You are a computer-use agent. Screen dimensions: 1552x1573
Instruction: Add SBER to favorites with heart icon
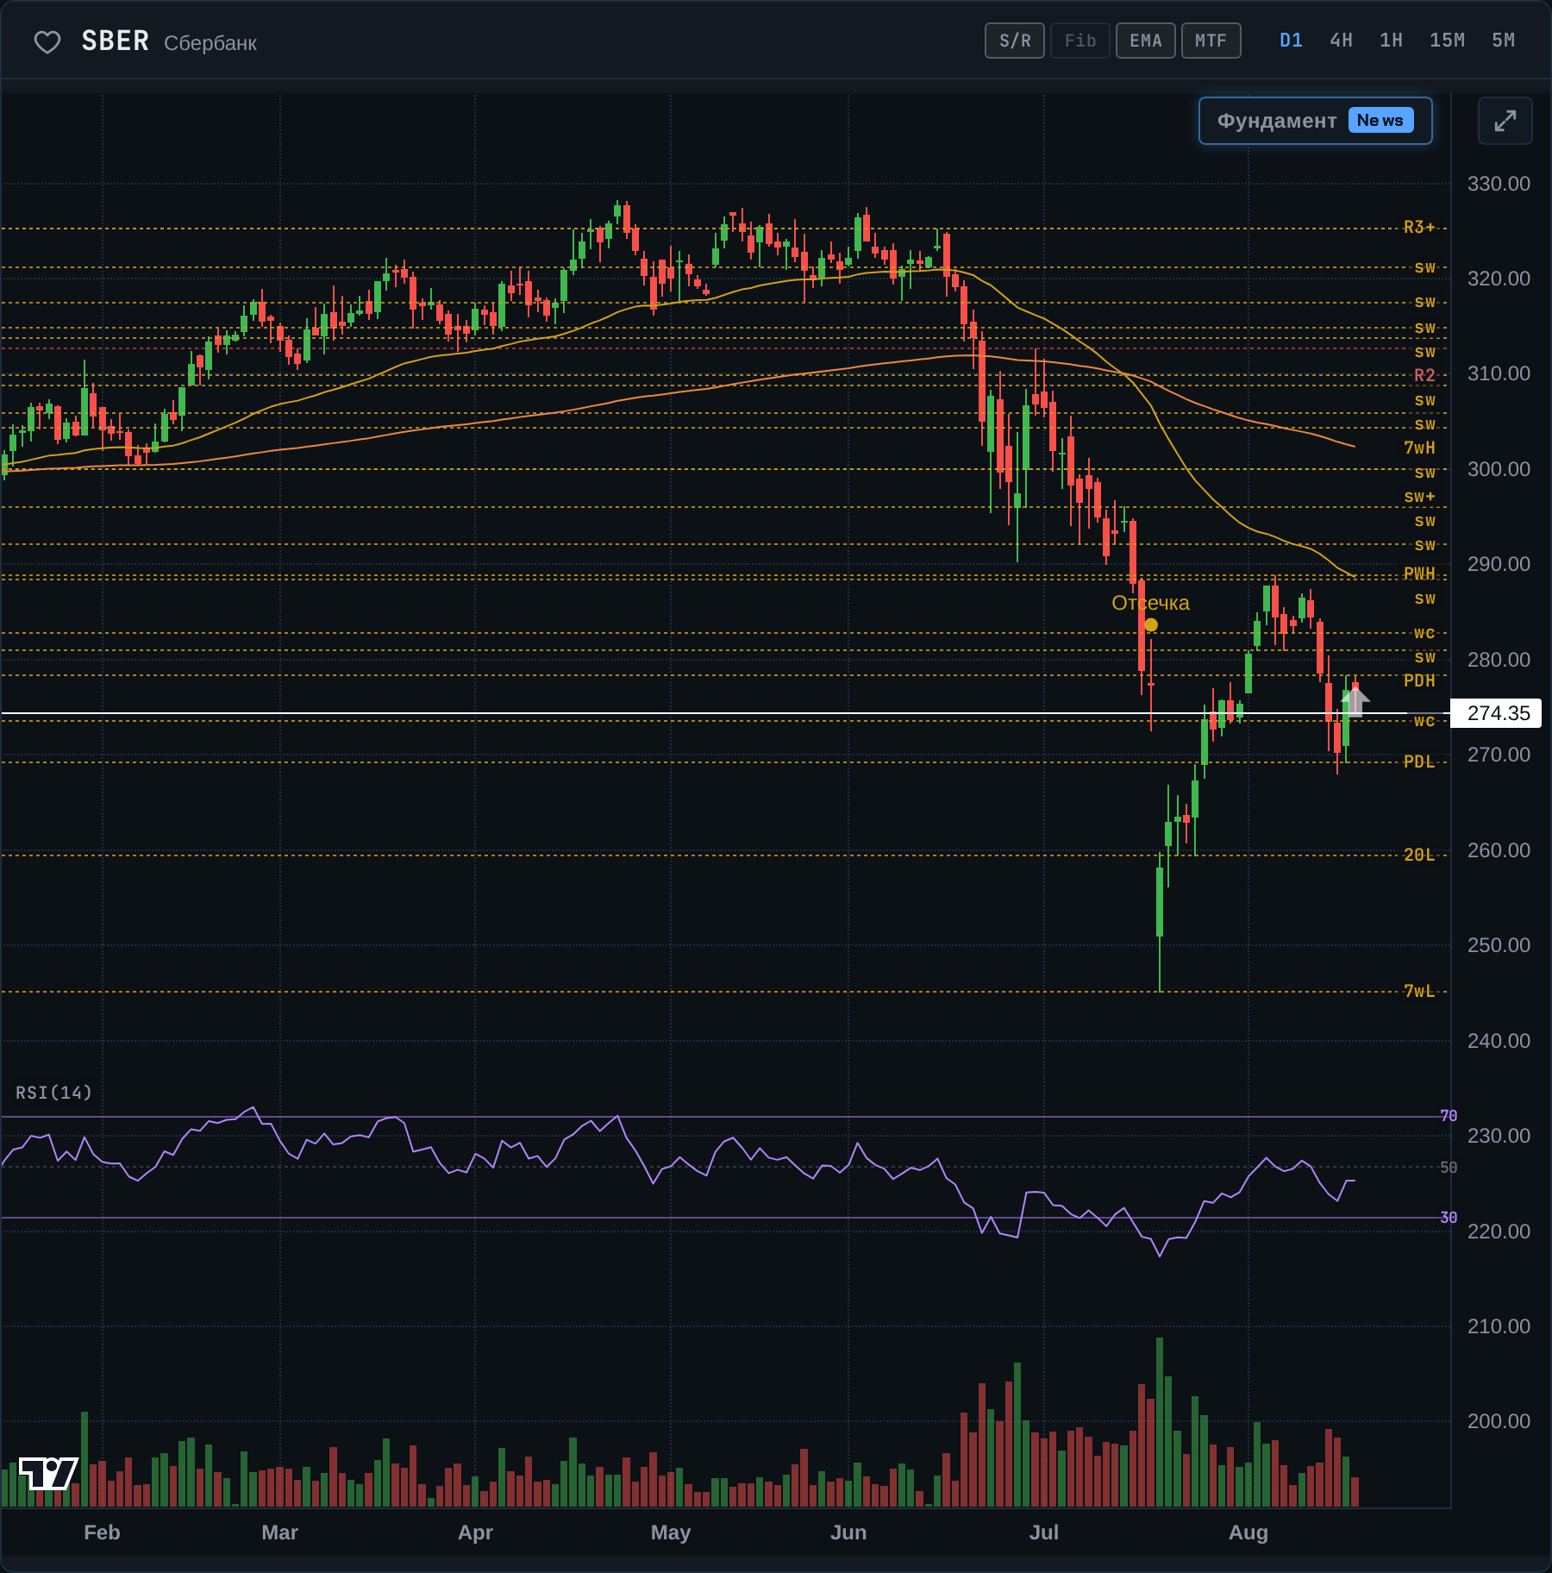point(47,41)
